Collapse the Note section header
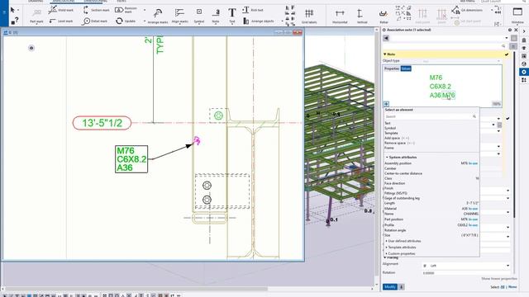This screenshot has width=529, height=297. coord(389,54)
